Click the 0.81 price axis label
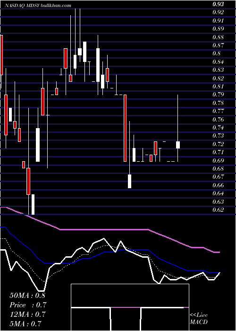 (218, 86)
